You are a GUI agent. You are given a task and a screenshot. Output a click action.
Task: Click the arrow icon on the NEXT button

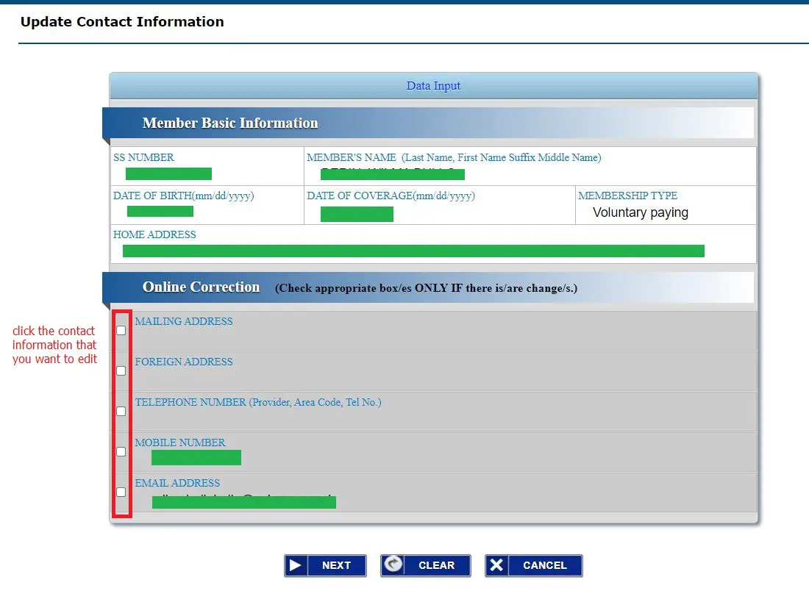296,565
